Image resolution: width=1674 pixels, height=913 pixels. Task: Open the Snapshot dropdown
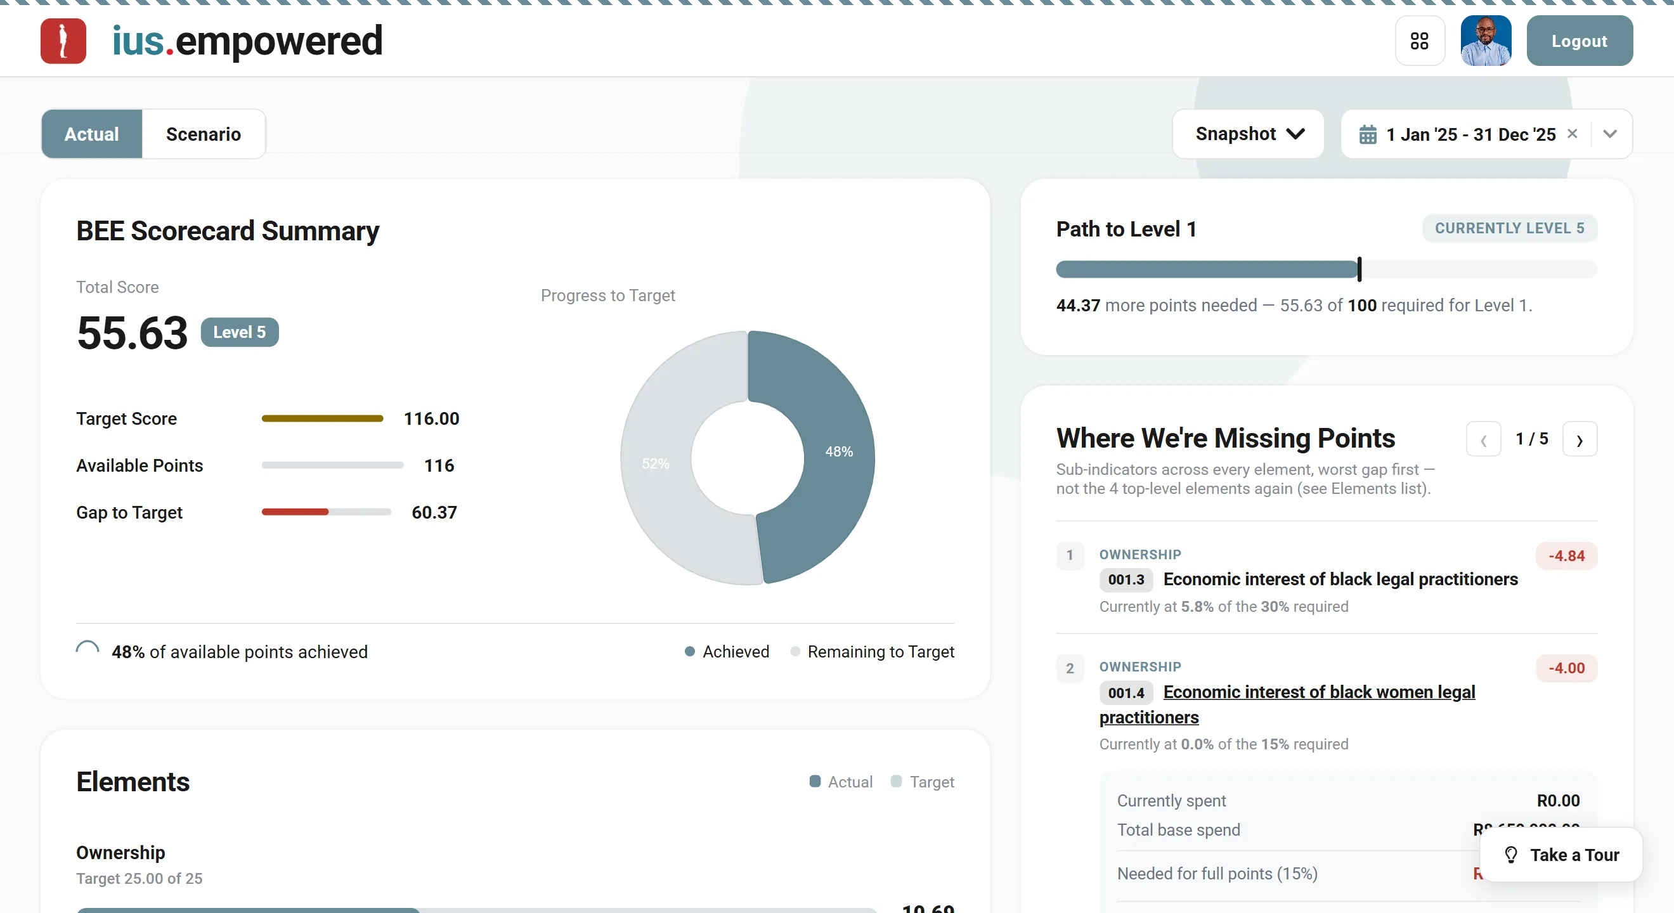1249,134
